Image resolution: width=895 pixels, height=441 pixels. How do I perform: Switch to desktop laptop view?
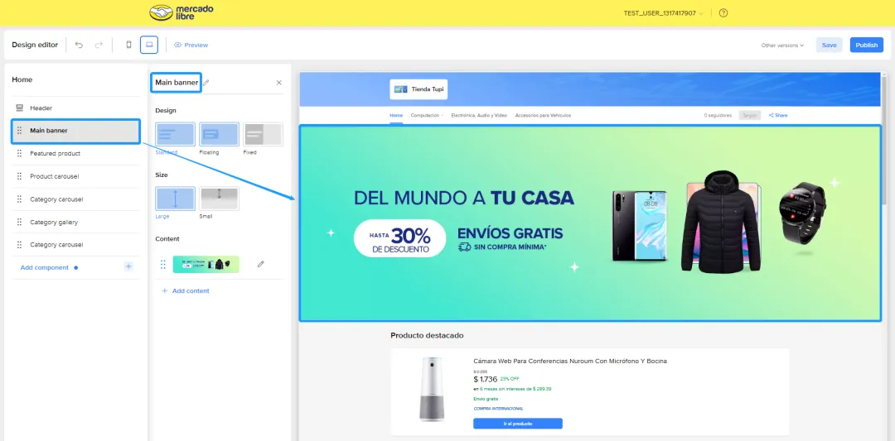point(149,45)
